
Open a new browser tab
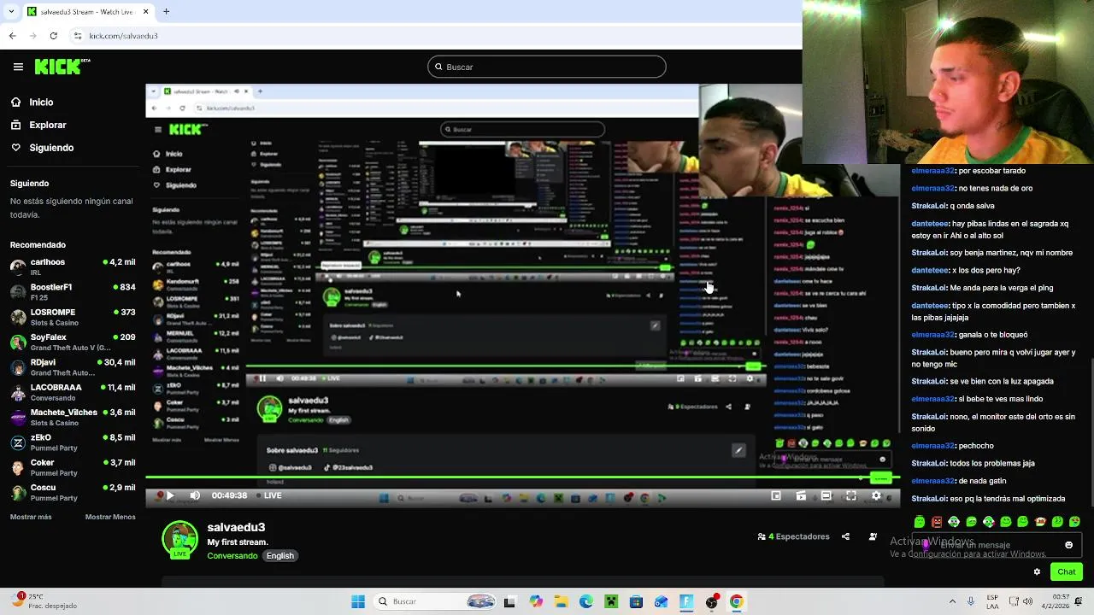pyautogui.click(x=167, y=11)
